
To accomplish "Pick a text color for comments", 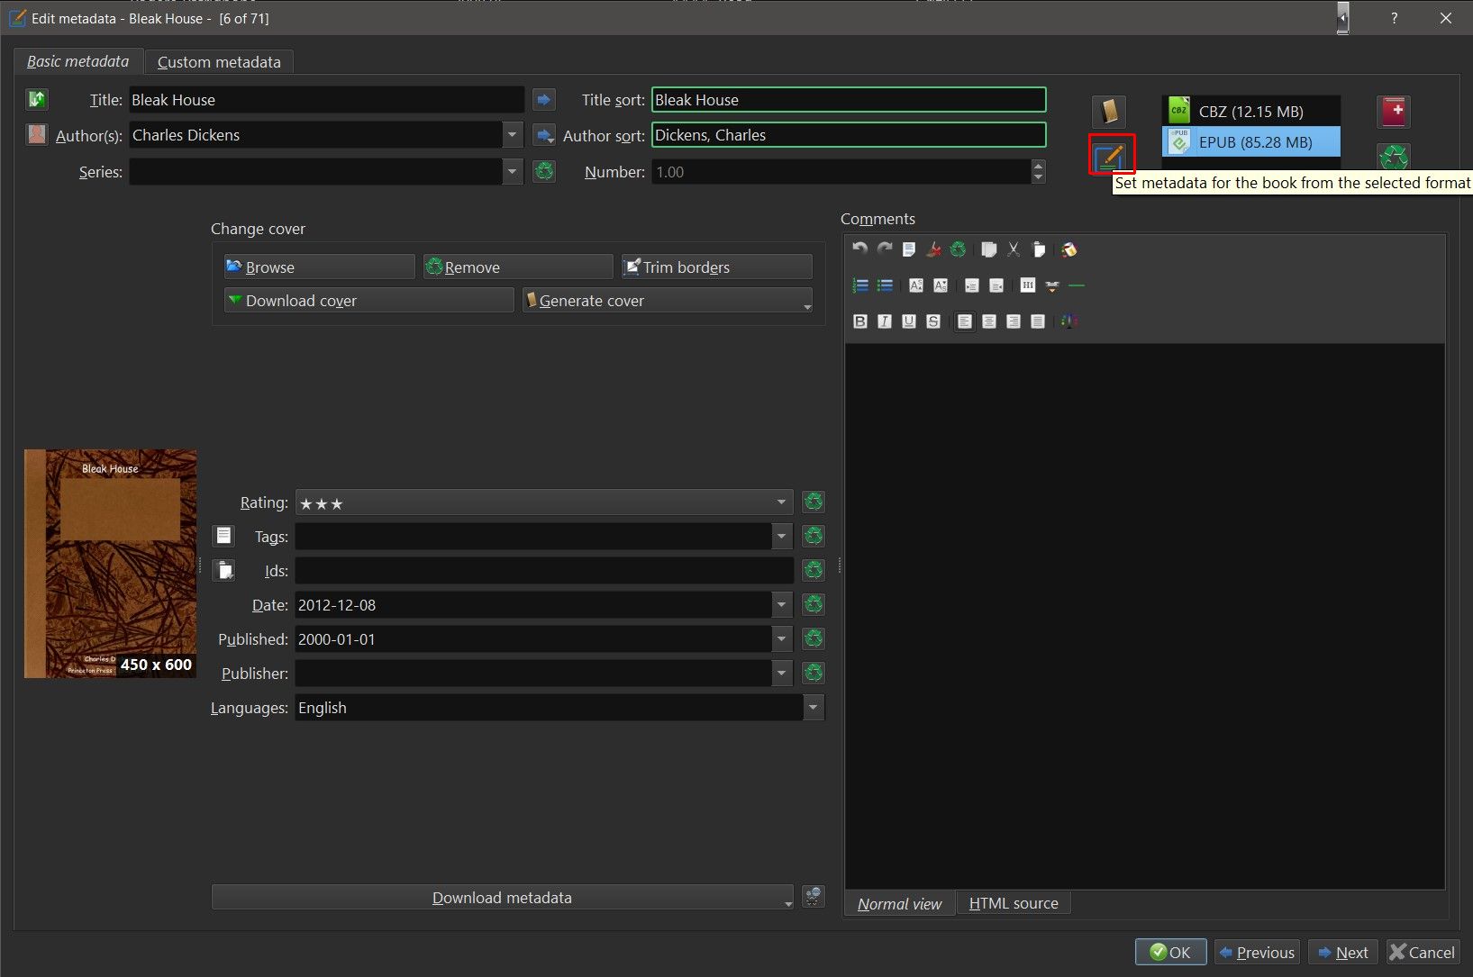I will pos(1069,321).
